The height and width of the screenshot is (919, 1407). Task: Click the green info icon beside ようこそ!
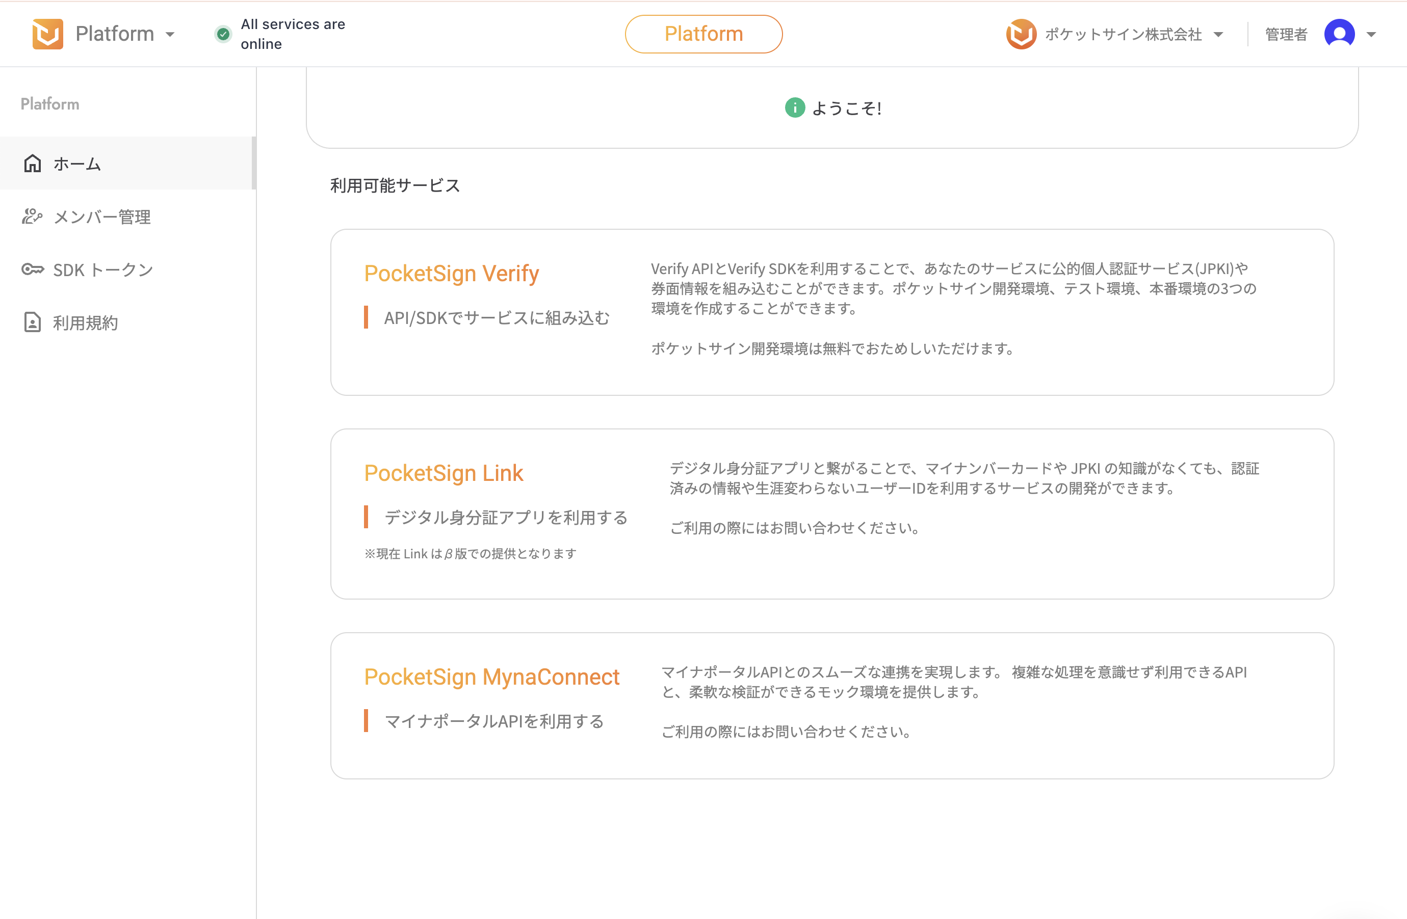(x=795, y=107)
